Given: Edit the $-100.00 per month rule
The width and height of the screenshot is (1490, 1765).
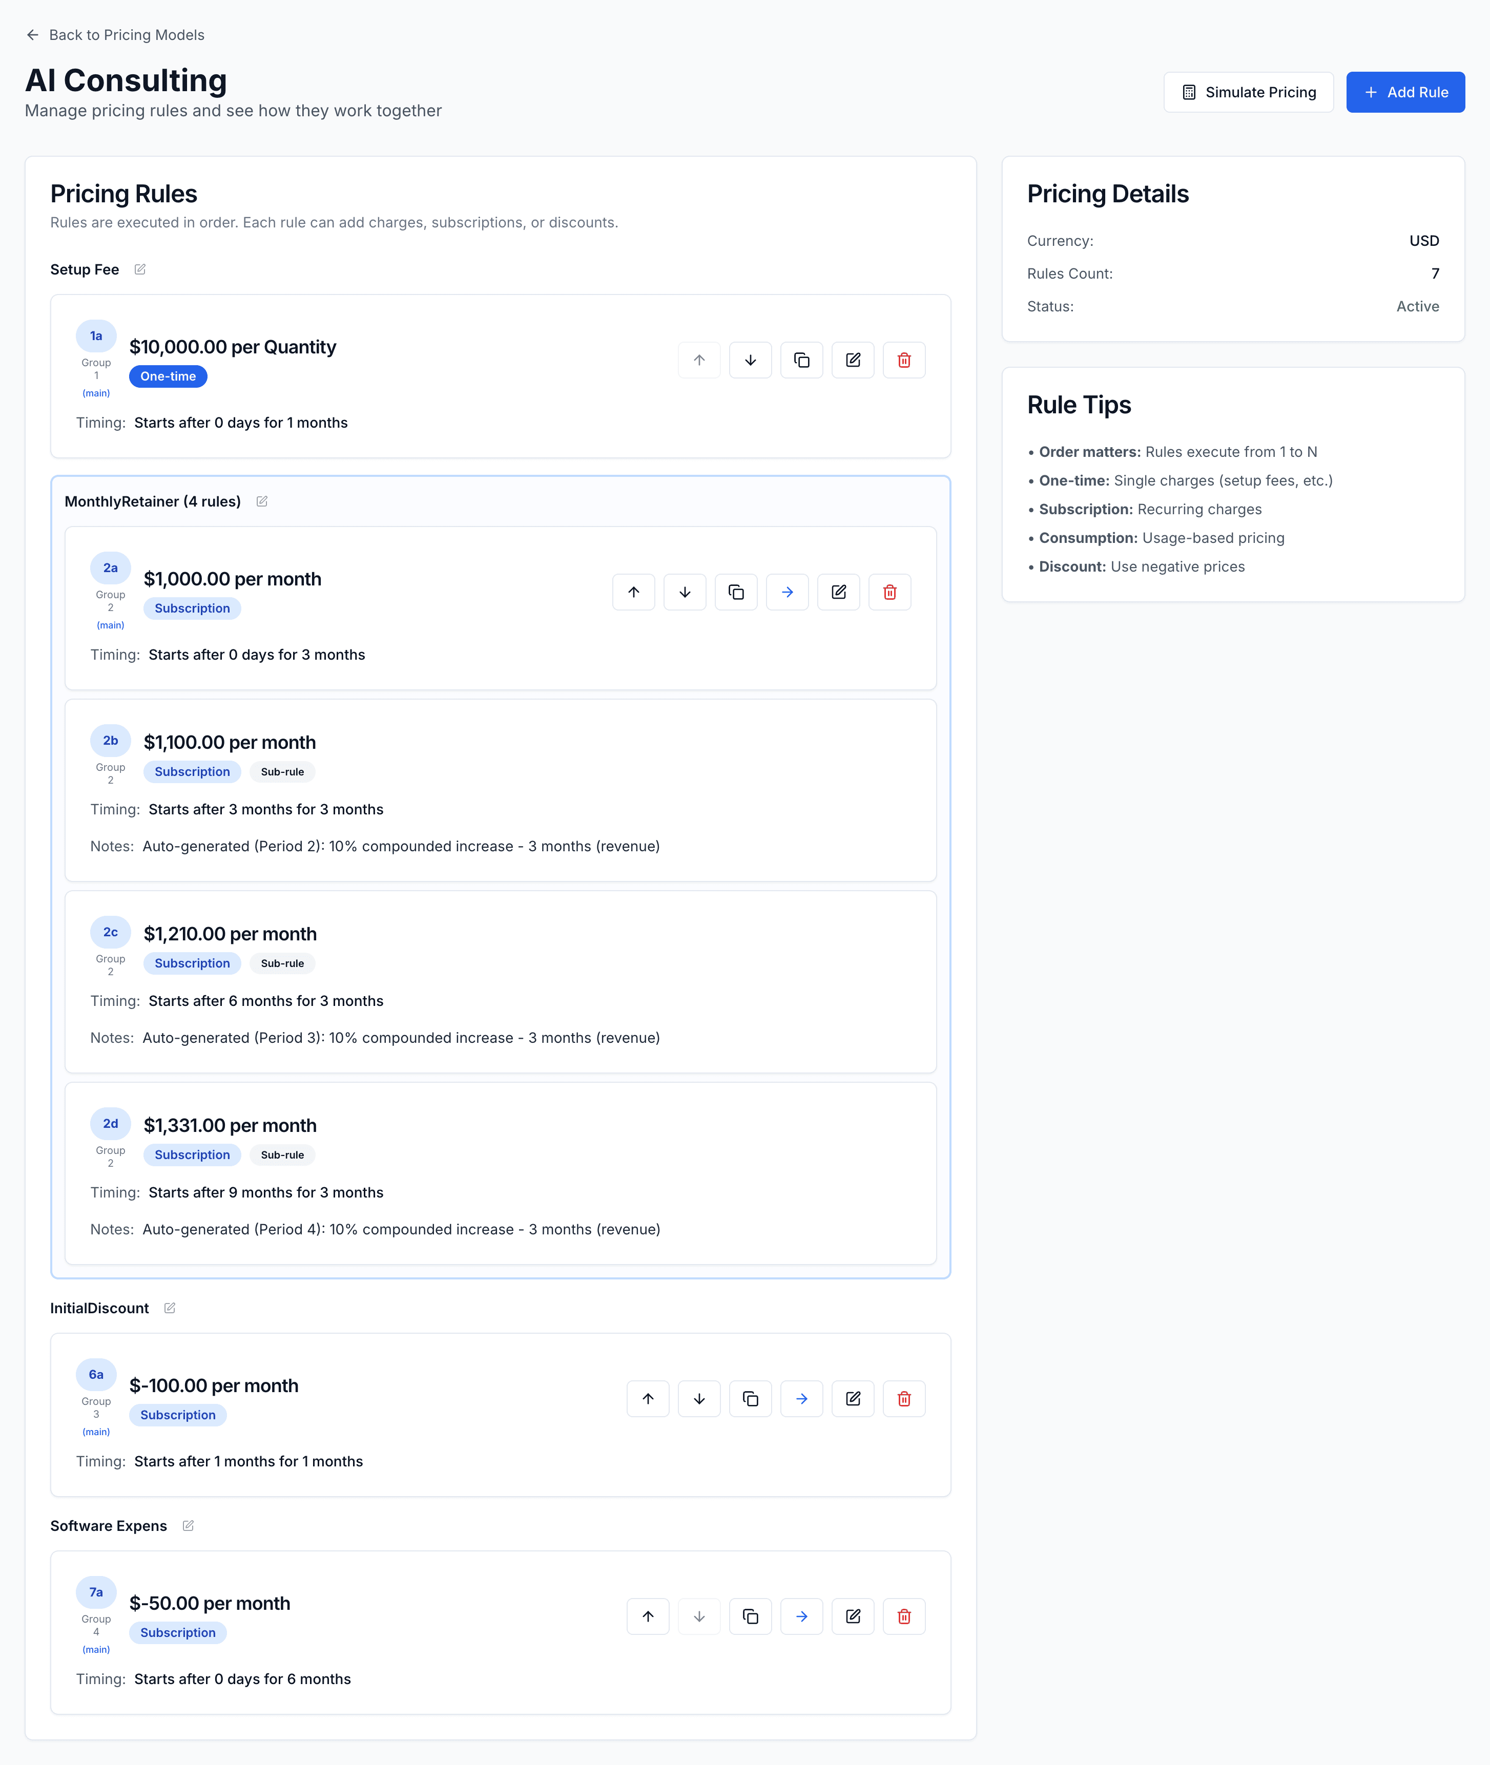Looking at the screenshot, I should click(x=853, y=1398).
